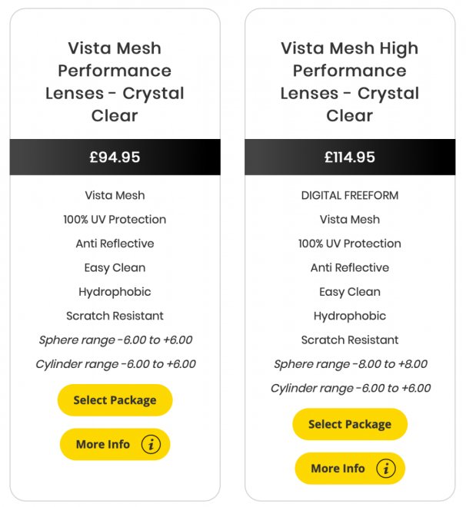Click 100% UV Protection on the £94.95 card

[x=115, y=219]
